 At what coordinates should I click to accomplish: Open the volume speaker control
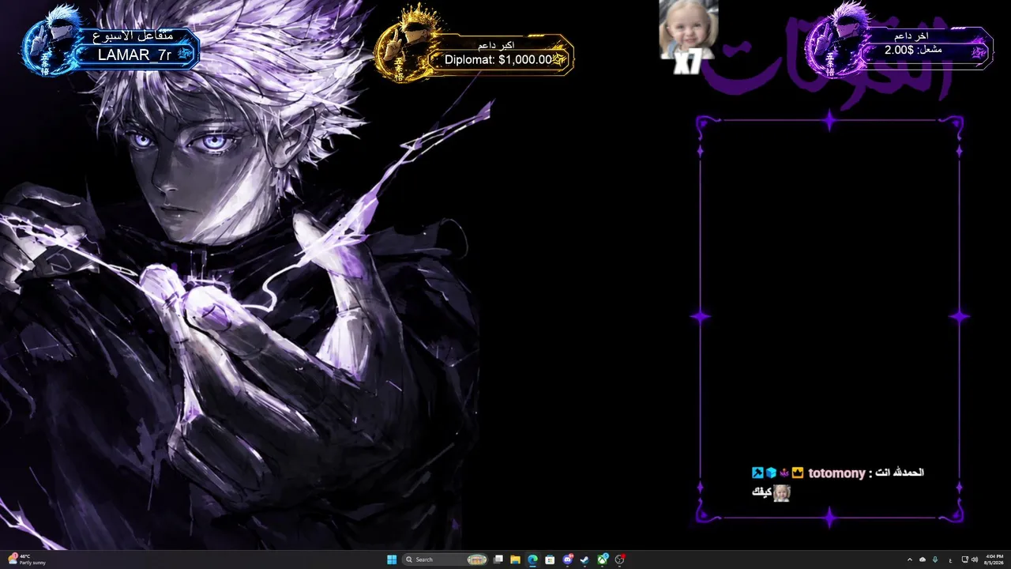975,560
